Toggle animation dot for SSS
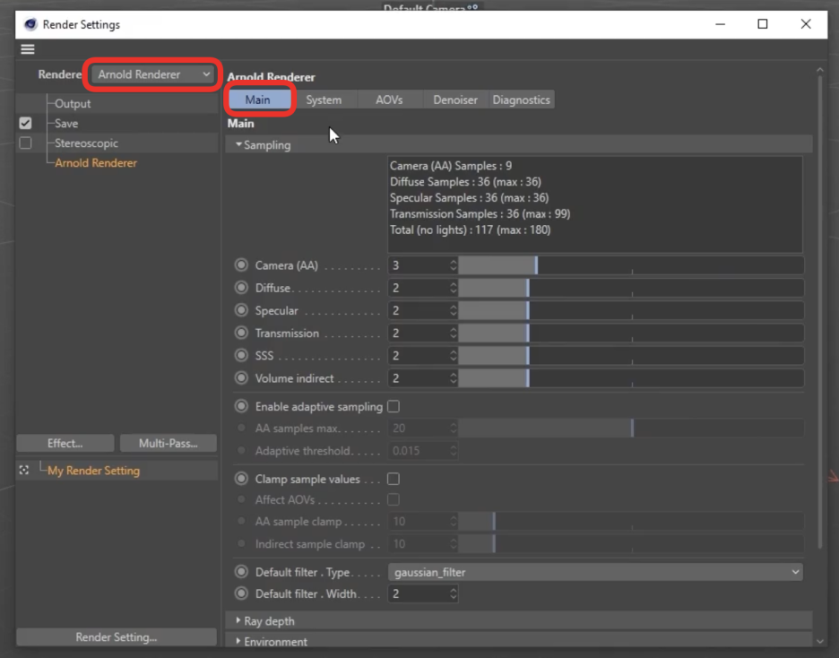The image size is (839, 658). [x=241, y=355]
